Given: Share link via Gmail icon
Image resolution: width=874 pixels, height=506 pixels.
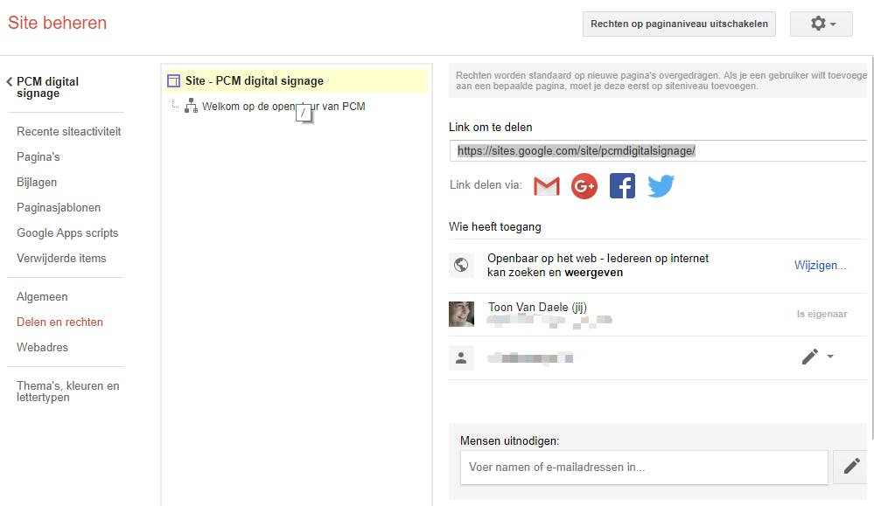Looking at the screenshot, I should tap(547, 186).
